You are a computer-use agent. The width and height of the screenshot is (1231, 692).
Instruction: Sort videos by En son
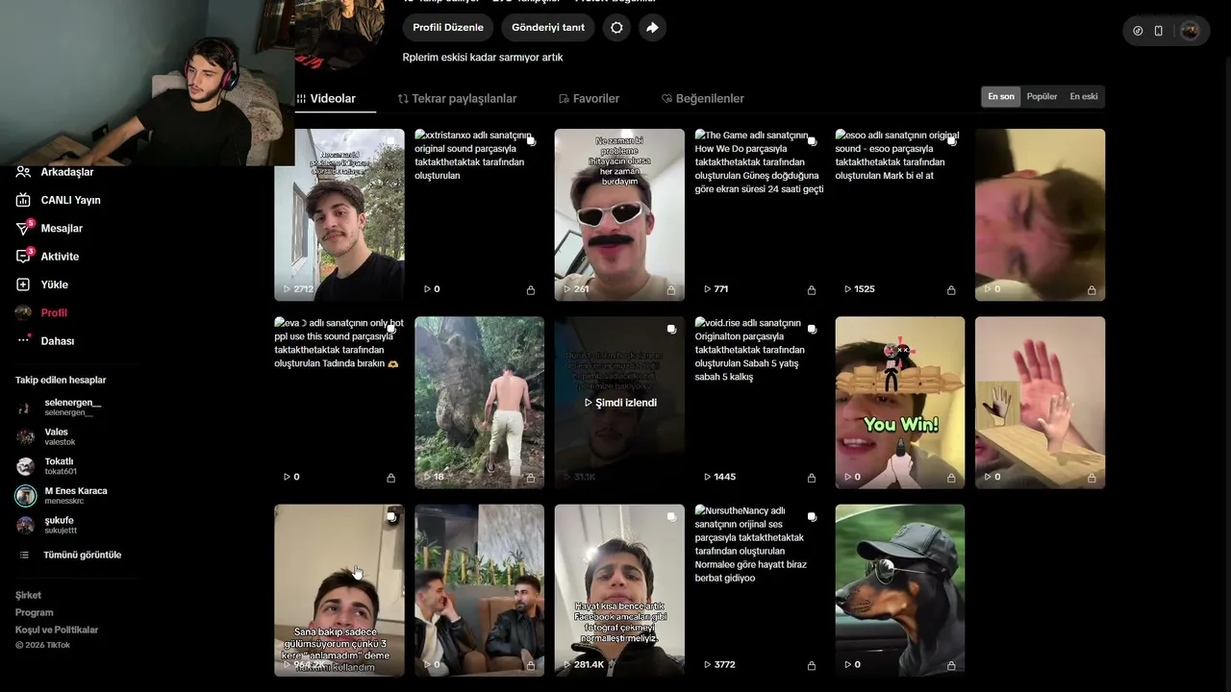(1001, 97)
